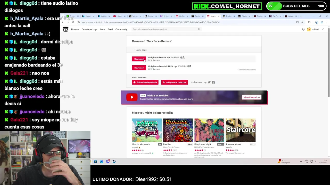This screenshot has height=185, width=330.
Task: Open Developer Logs page
Action: coord(89,29)
